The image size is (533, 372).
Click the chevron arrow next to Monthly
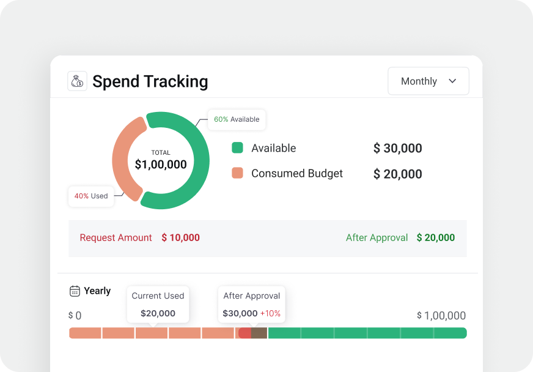453,81
